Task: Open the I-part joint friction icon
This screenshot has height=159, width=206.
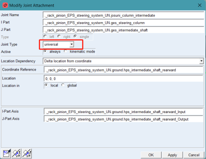Action: [16, 154]
